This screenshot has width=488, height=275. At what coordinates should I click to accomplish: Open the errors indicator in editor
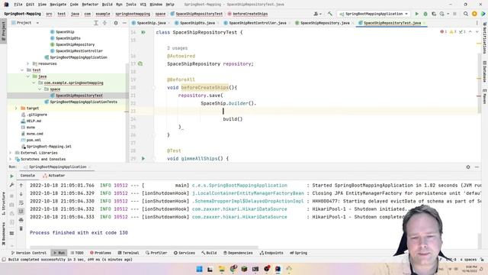click(x=444, y=32)
